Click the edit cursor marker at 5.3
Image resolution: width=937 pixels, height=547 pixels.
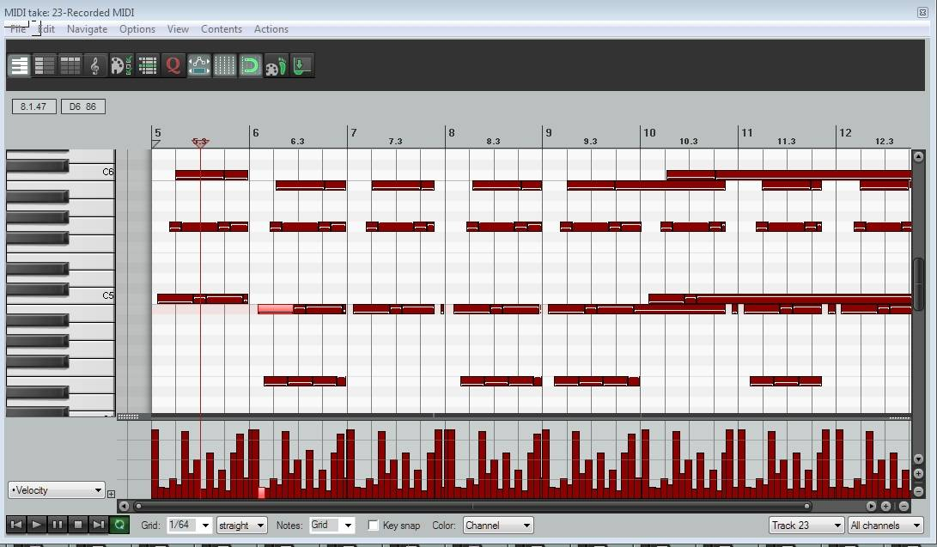point(199,143)
